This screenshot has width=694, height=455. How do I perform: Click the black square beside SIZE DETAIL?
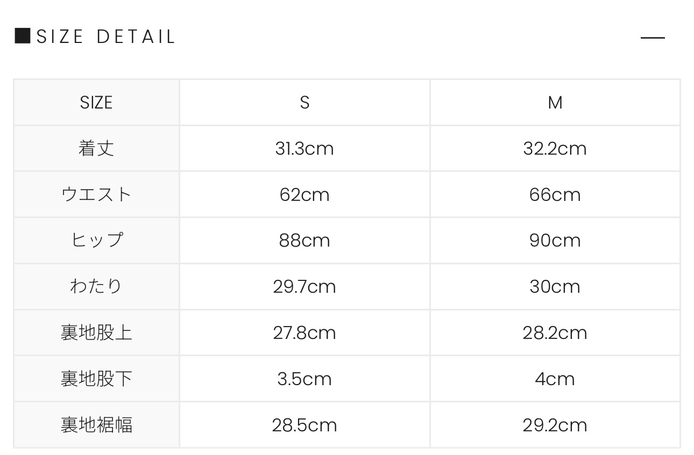click(x=23, y=37)
